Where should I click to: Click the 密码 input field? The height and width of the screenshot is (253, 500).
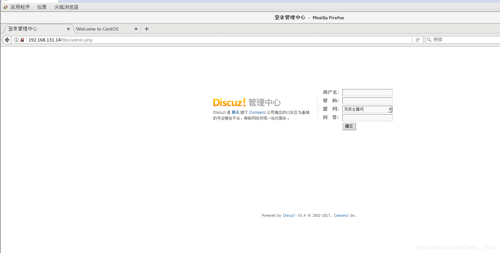(368, 101)
